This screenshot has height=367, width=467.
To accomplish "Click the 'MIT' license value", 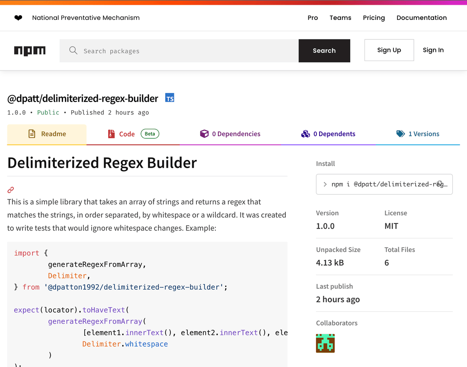I will (391, 226).
